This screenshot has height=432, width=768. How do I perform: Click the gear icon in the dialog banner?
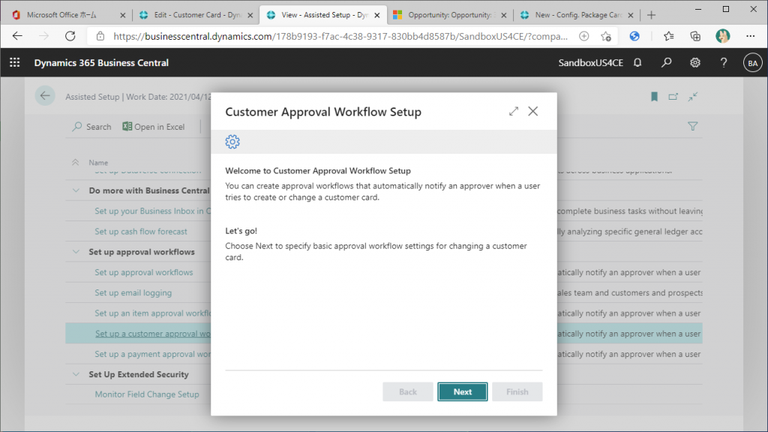(x=232, y=142)
